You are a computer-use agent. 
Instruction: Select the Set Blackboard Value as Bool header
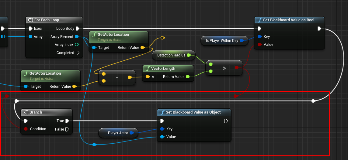click(289, 20)
